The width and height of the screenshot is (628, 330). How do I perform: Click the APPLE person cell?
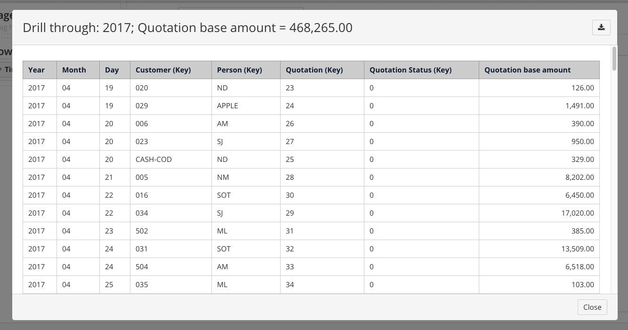click(x=227, y=105)
